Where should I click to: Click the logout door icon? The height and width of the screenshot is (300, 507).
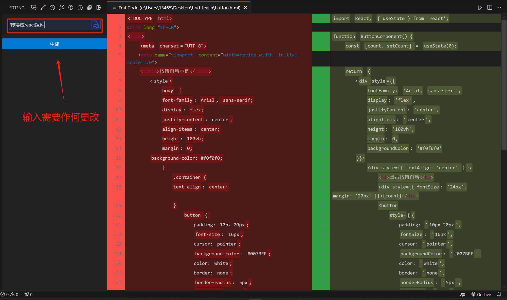point(99,8)
